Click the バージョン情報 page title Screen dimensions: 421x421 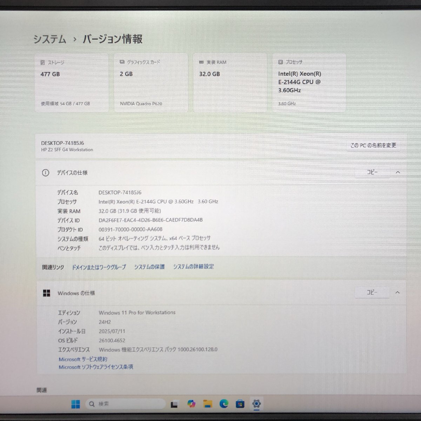tap(113, 39)
